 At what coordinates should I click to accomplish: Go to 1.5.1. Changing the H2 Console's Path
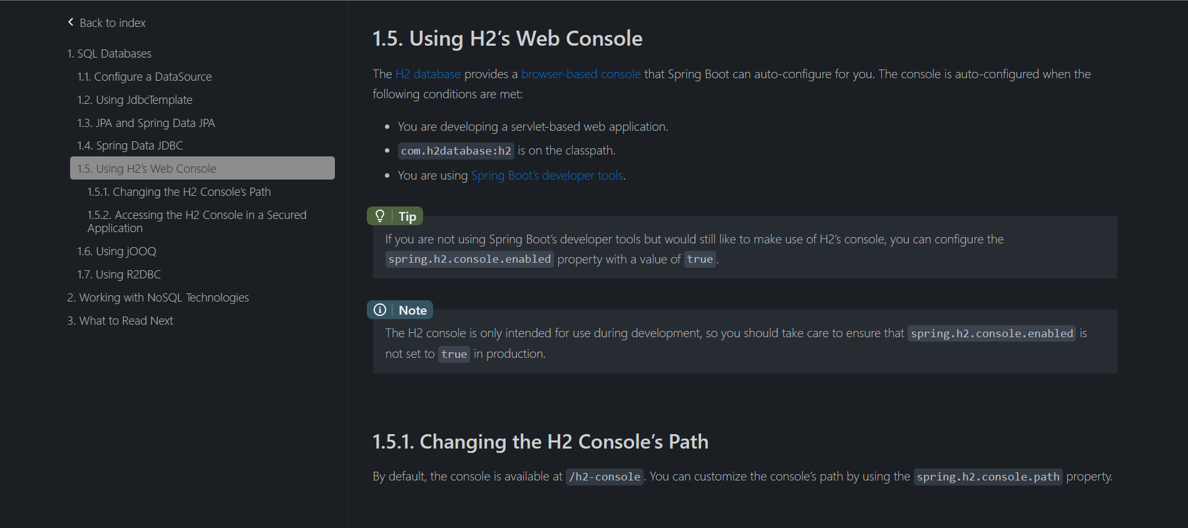(x=179, y=192)
